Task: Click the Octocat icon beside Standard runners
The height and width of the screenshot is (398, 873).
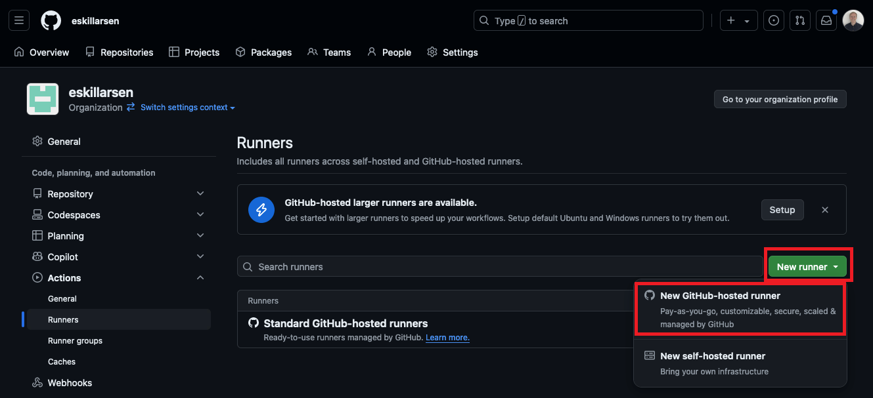Action: click(x=254, y=323)
